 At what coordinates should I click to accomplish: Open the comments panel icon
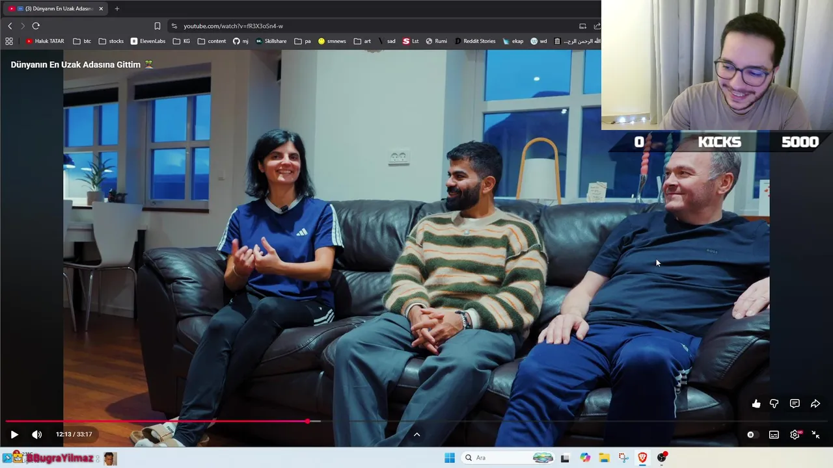click(x=795, y=404)
